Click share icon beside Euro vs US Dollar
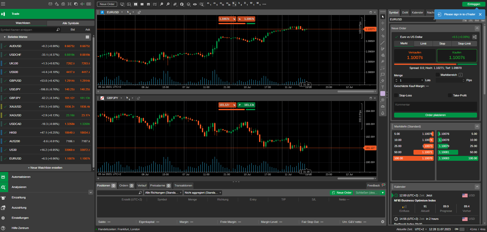The width and height of the screenshot is (487, 232). click(474, 37)
